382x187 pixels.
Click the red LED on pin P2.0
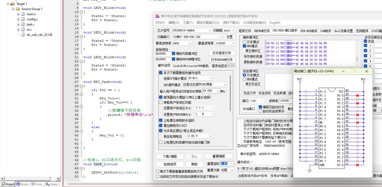[357, 165]
